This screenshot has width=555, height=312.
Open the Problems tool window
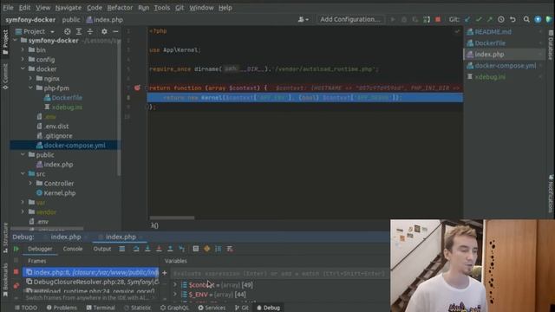click(x=62, y=308)
